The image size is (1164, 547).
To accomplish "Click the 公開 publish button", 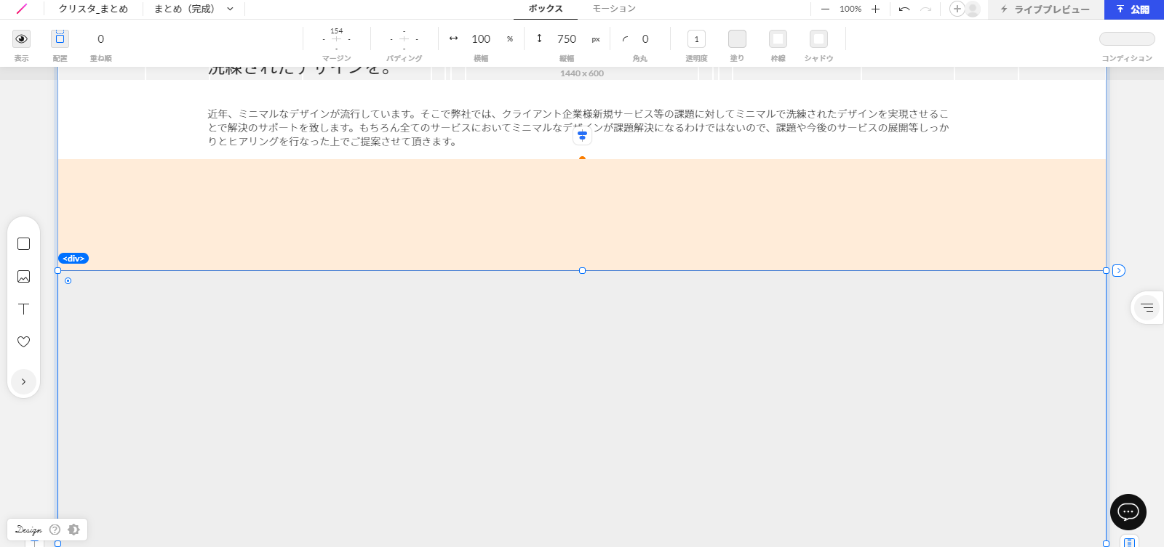I will pyautogui.click(x=1133, y=9).
